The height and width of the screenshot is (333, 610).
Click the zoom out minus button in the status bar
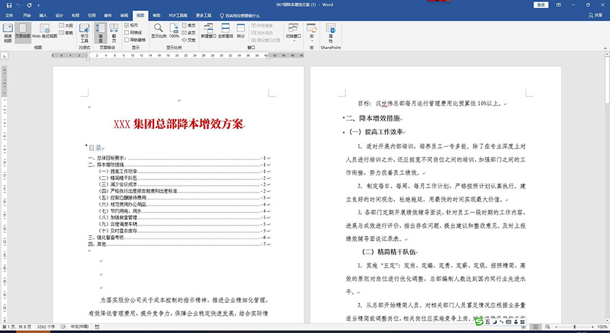tap(557, 327)
